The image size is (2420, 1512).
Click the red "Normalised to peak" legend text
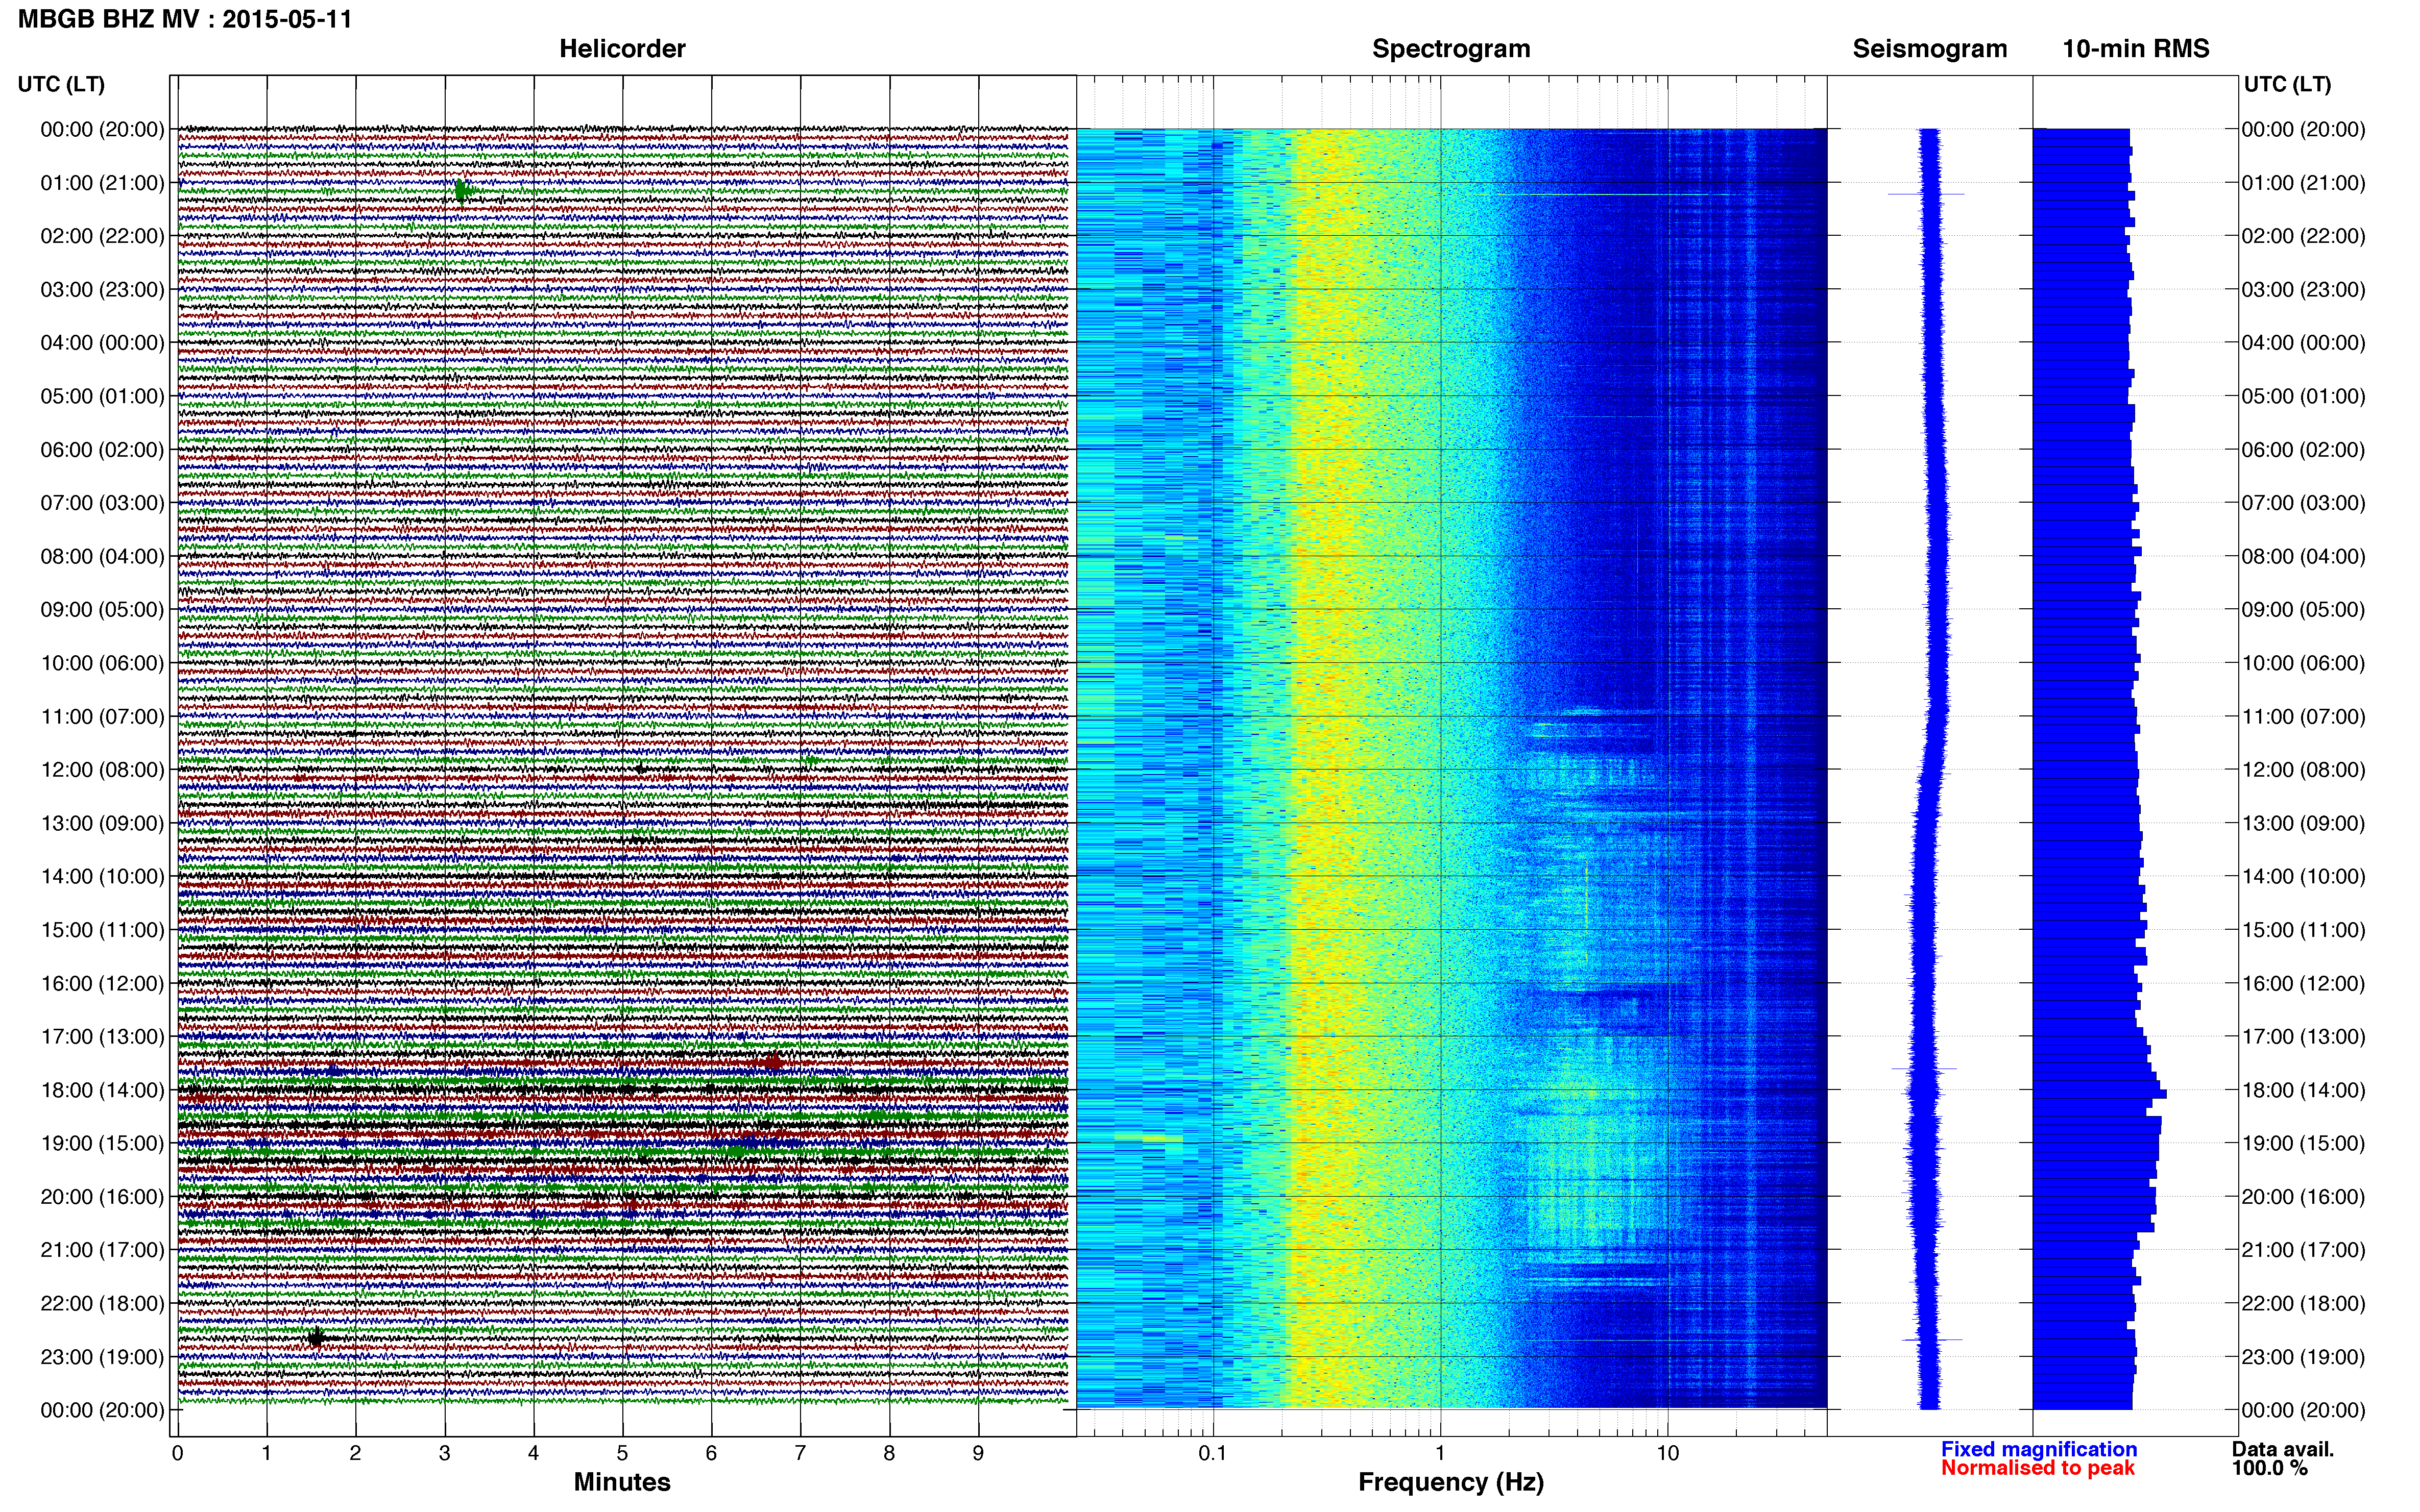2038,1468
